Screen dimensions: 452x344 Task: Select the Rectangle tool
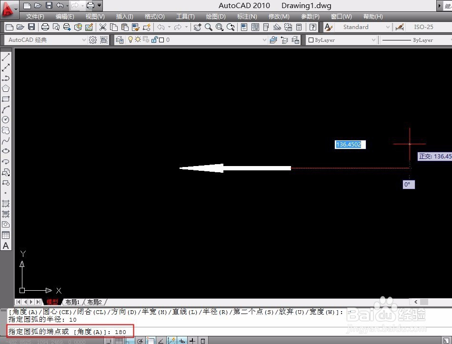coord(6,99)
